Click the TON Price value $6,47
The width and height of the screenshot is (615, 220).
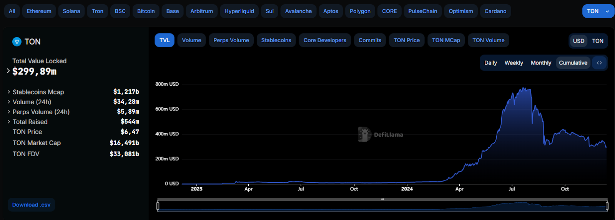[130, 132]
